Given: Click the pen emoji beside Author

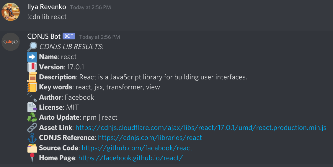Looking at the screenshot, I should pos(32,97).
